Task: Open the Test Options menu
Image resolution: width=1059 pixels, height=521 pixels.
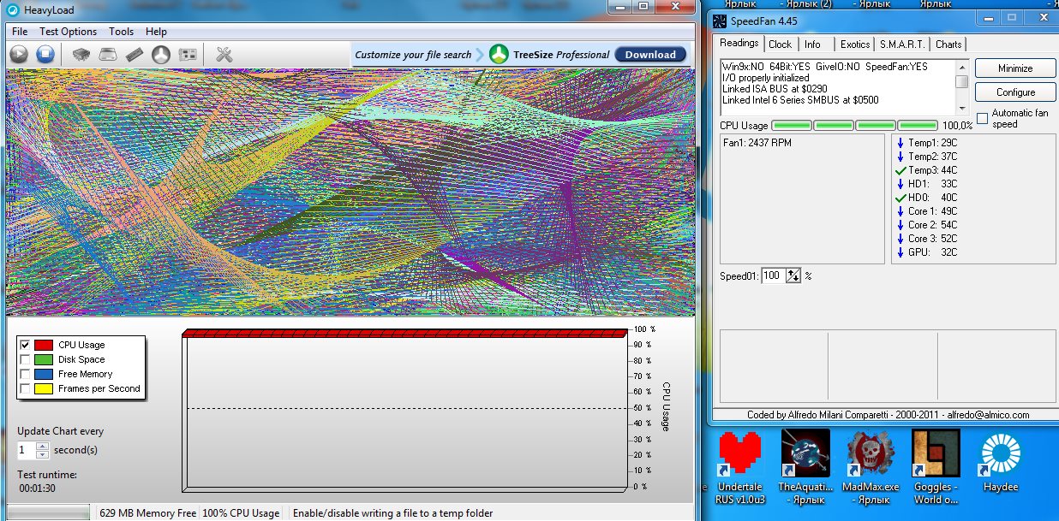Action: [68, 32]
